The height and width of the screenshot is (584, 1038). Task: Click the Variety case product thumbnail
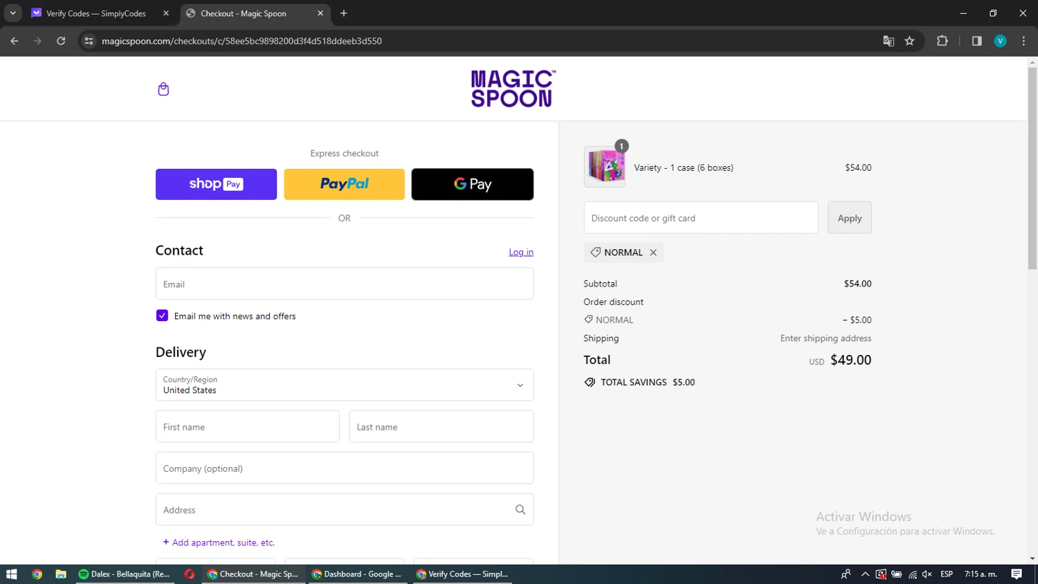(605, 167)
